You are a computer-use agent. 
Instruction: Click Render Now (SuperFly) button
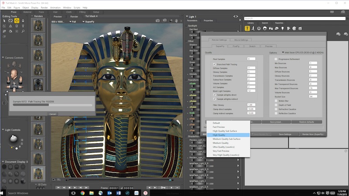313,134
